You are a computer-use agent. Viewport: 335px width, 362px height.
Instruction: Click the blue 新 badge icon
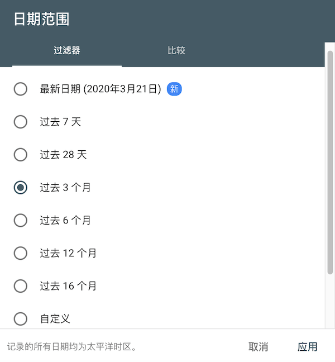[175, 89]
